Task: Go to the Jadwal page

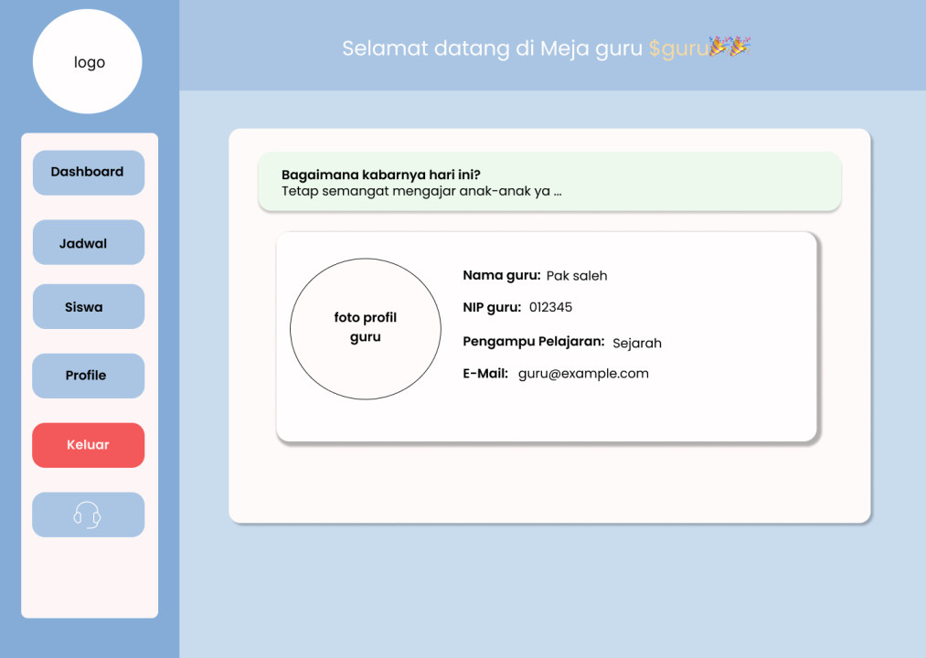Action: click(88, 243)
